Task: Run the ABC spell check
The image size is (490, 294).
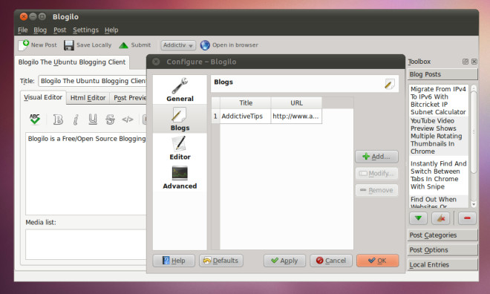Action: pyautogui.click(x=35, y=119)
